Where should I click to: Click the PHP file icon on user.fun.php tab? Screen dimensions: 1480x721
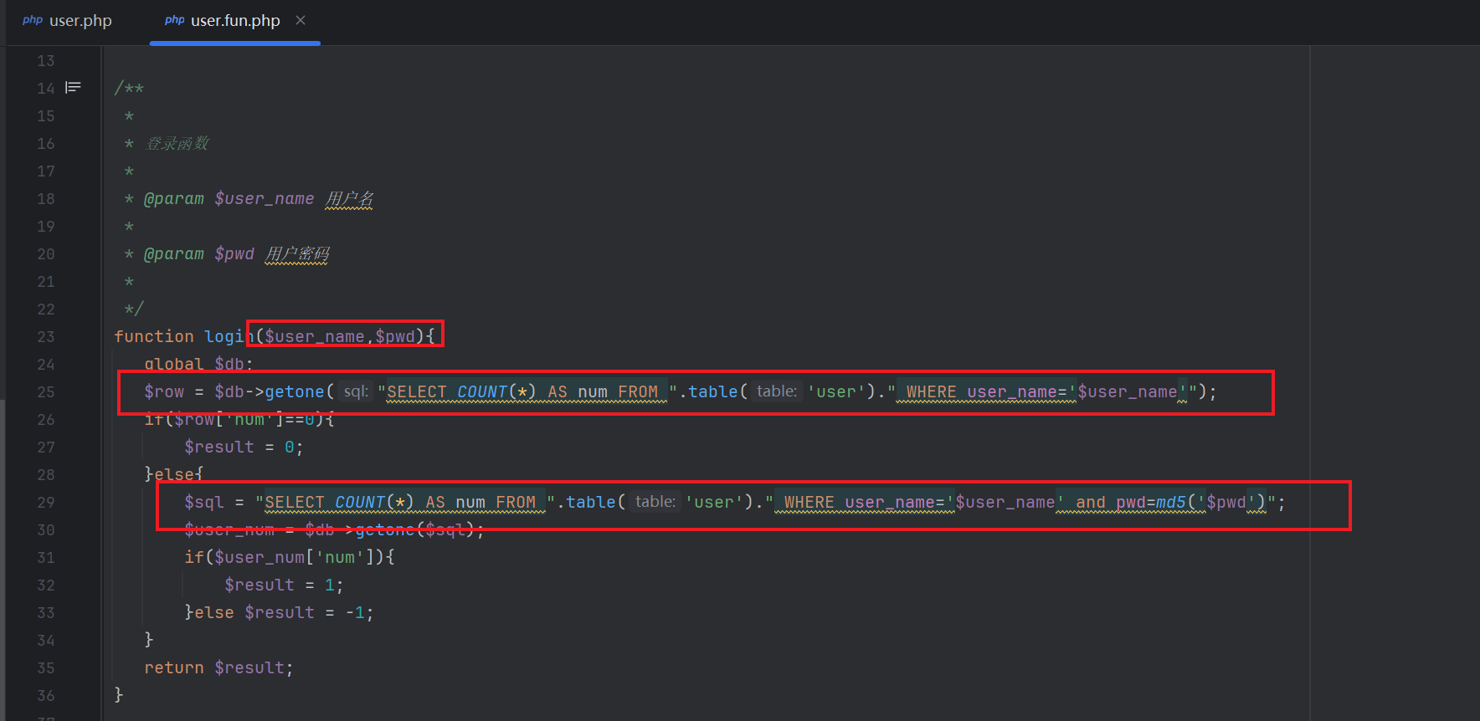point(174,20)
